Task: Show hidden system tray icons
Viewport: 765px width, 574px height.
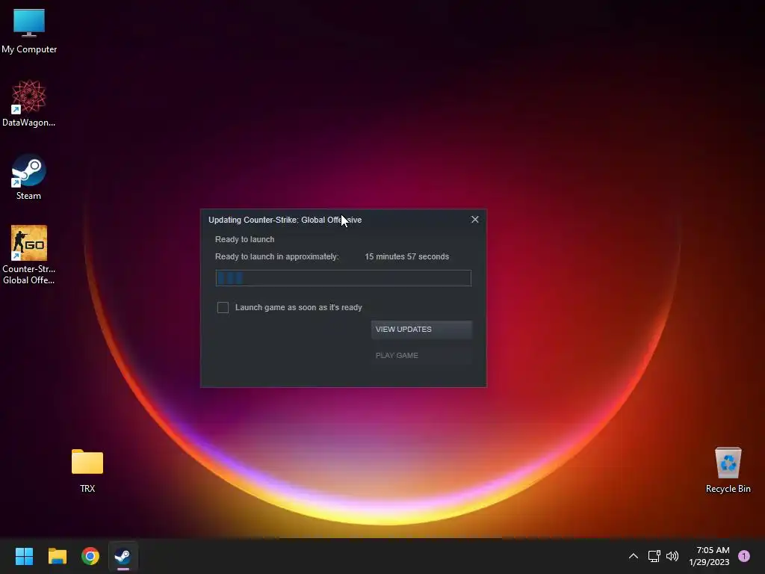Action: [x=634, y=556]
